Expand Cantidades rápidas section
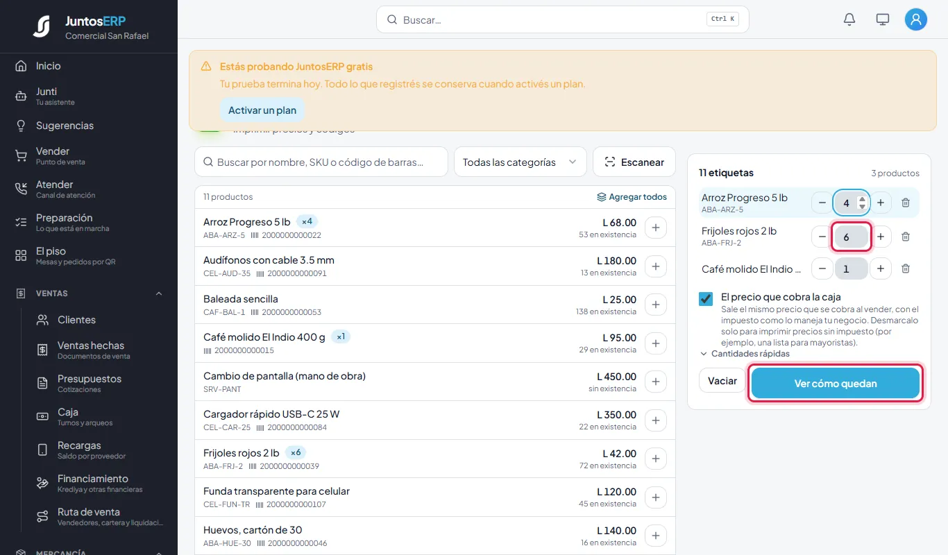Viewport: 948px width, 555px height. 745,354
